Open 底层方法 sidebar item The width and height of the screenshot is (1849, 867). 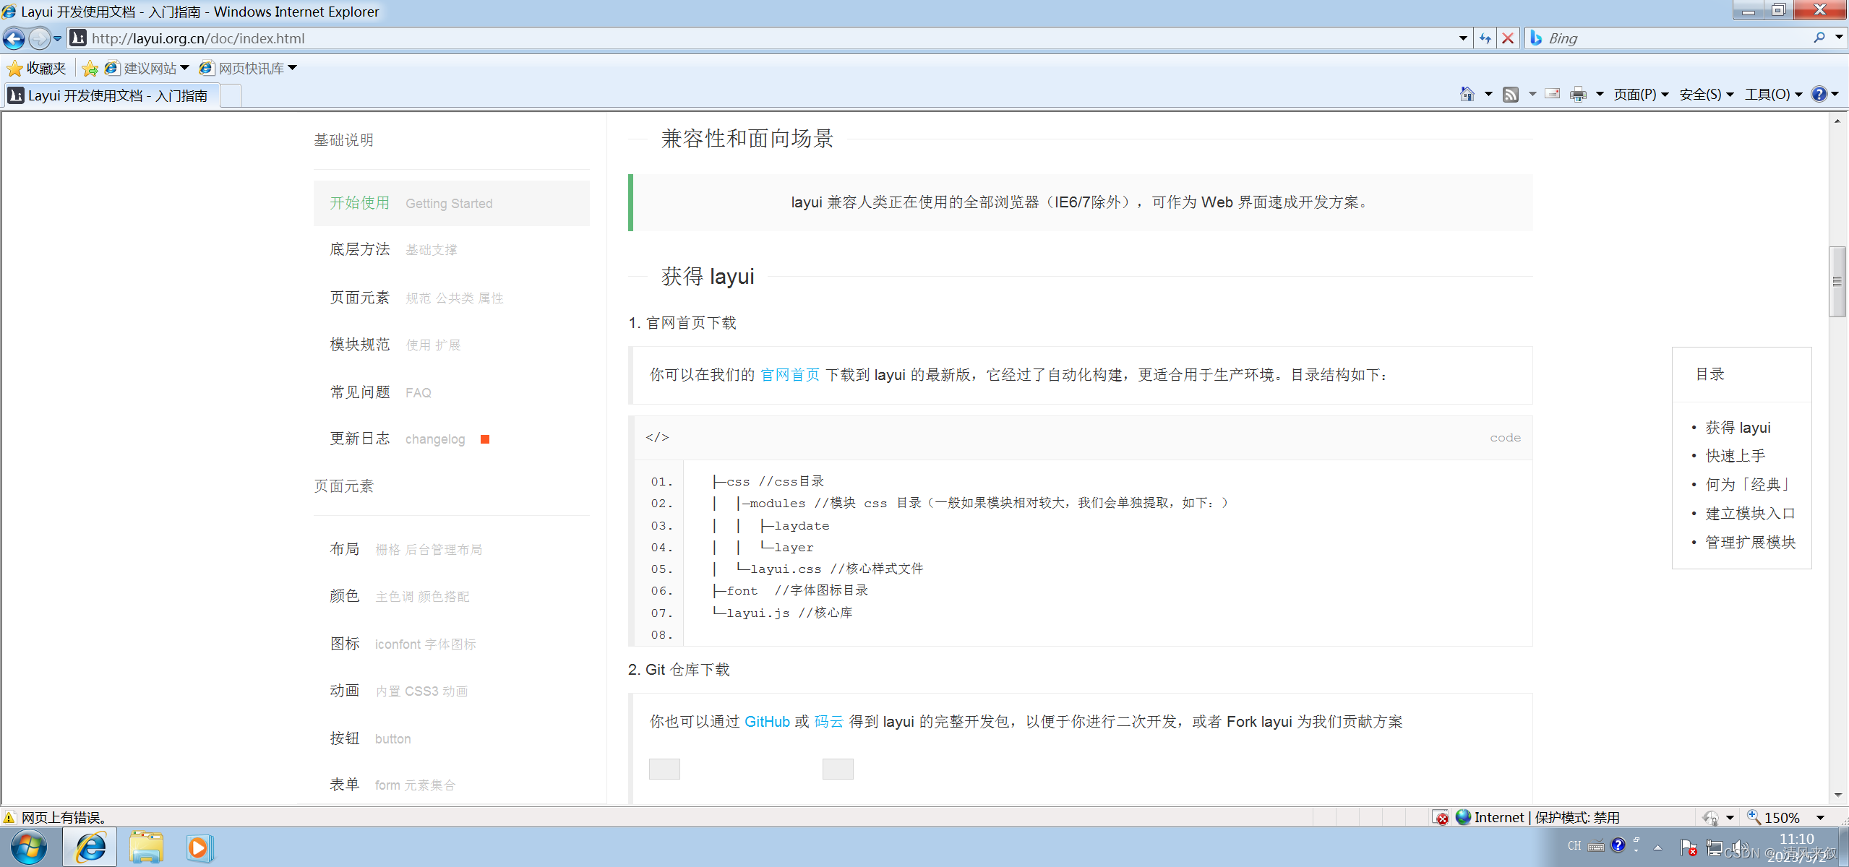point(451,249)
